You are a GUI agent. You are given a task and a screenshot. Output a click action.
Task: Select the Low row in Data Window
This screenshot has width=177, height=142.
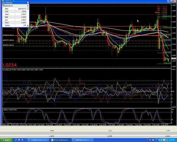[14, 20]
